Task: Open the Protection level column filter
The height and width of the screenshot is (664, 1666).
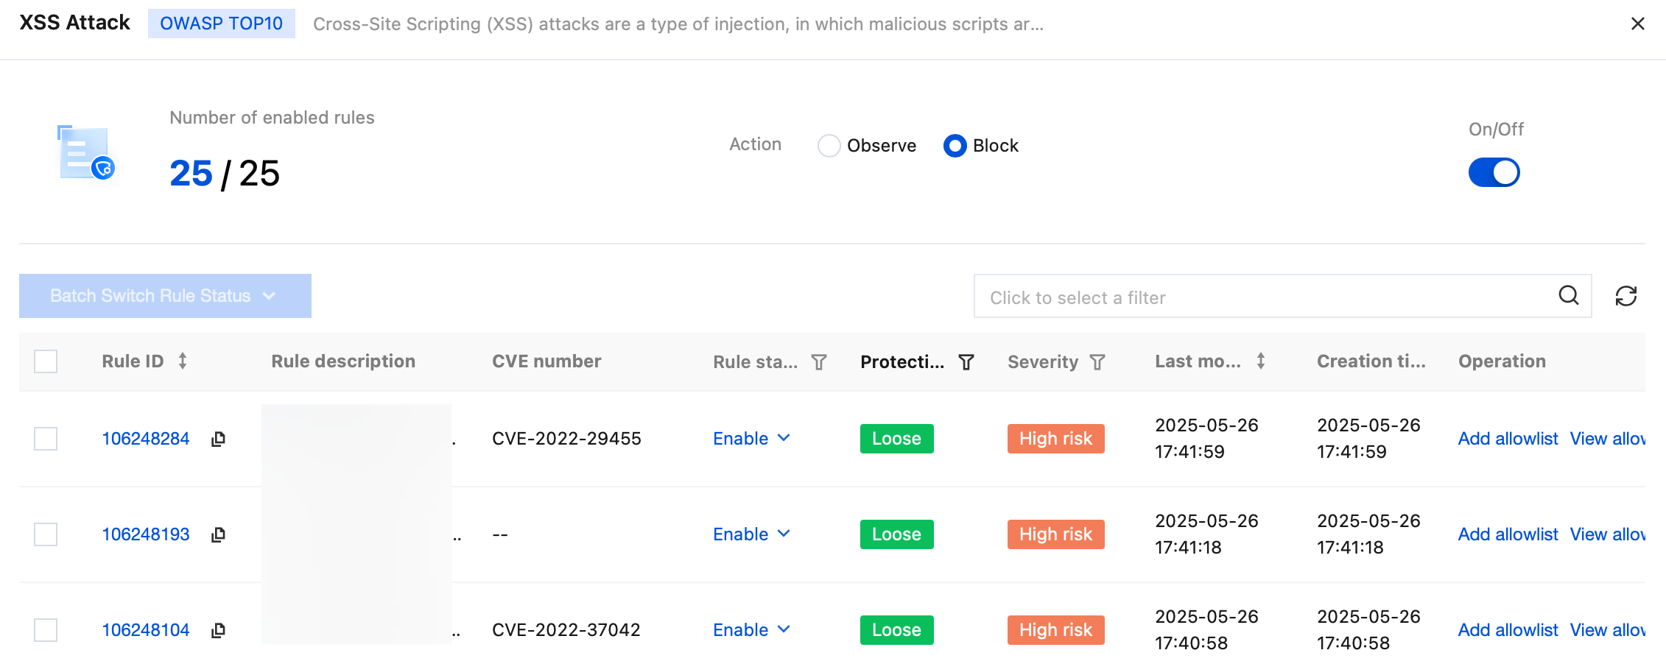Action: pos(966,362)
